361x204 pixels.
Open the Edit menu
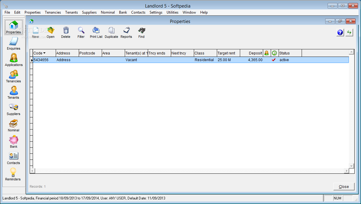(17, 12)
